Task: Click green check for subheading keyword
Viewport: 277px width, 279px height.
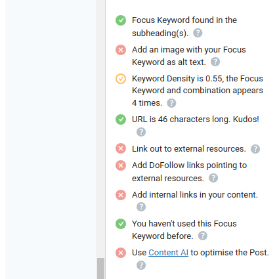Action: coord(121,20)
